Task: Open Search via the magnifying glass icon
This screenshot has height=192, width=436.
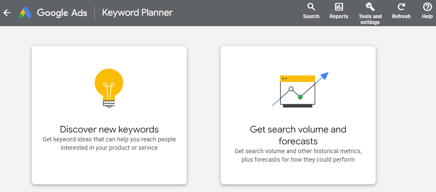Action: pyautogui.click(x=311, y=7)
